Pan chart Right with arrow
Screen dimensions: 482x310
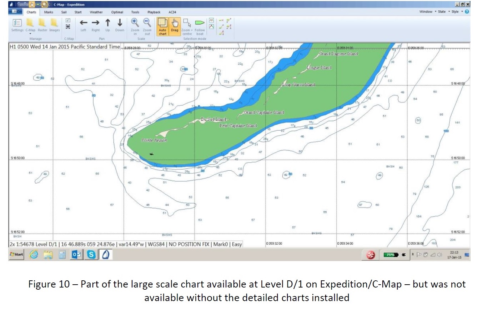(95, 25)
